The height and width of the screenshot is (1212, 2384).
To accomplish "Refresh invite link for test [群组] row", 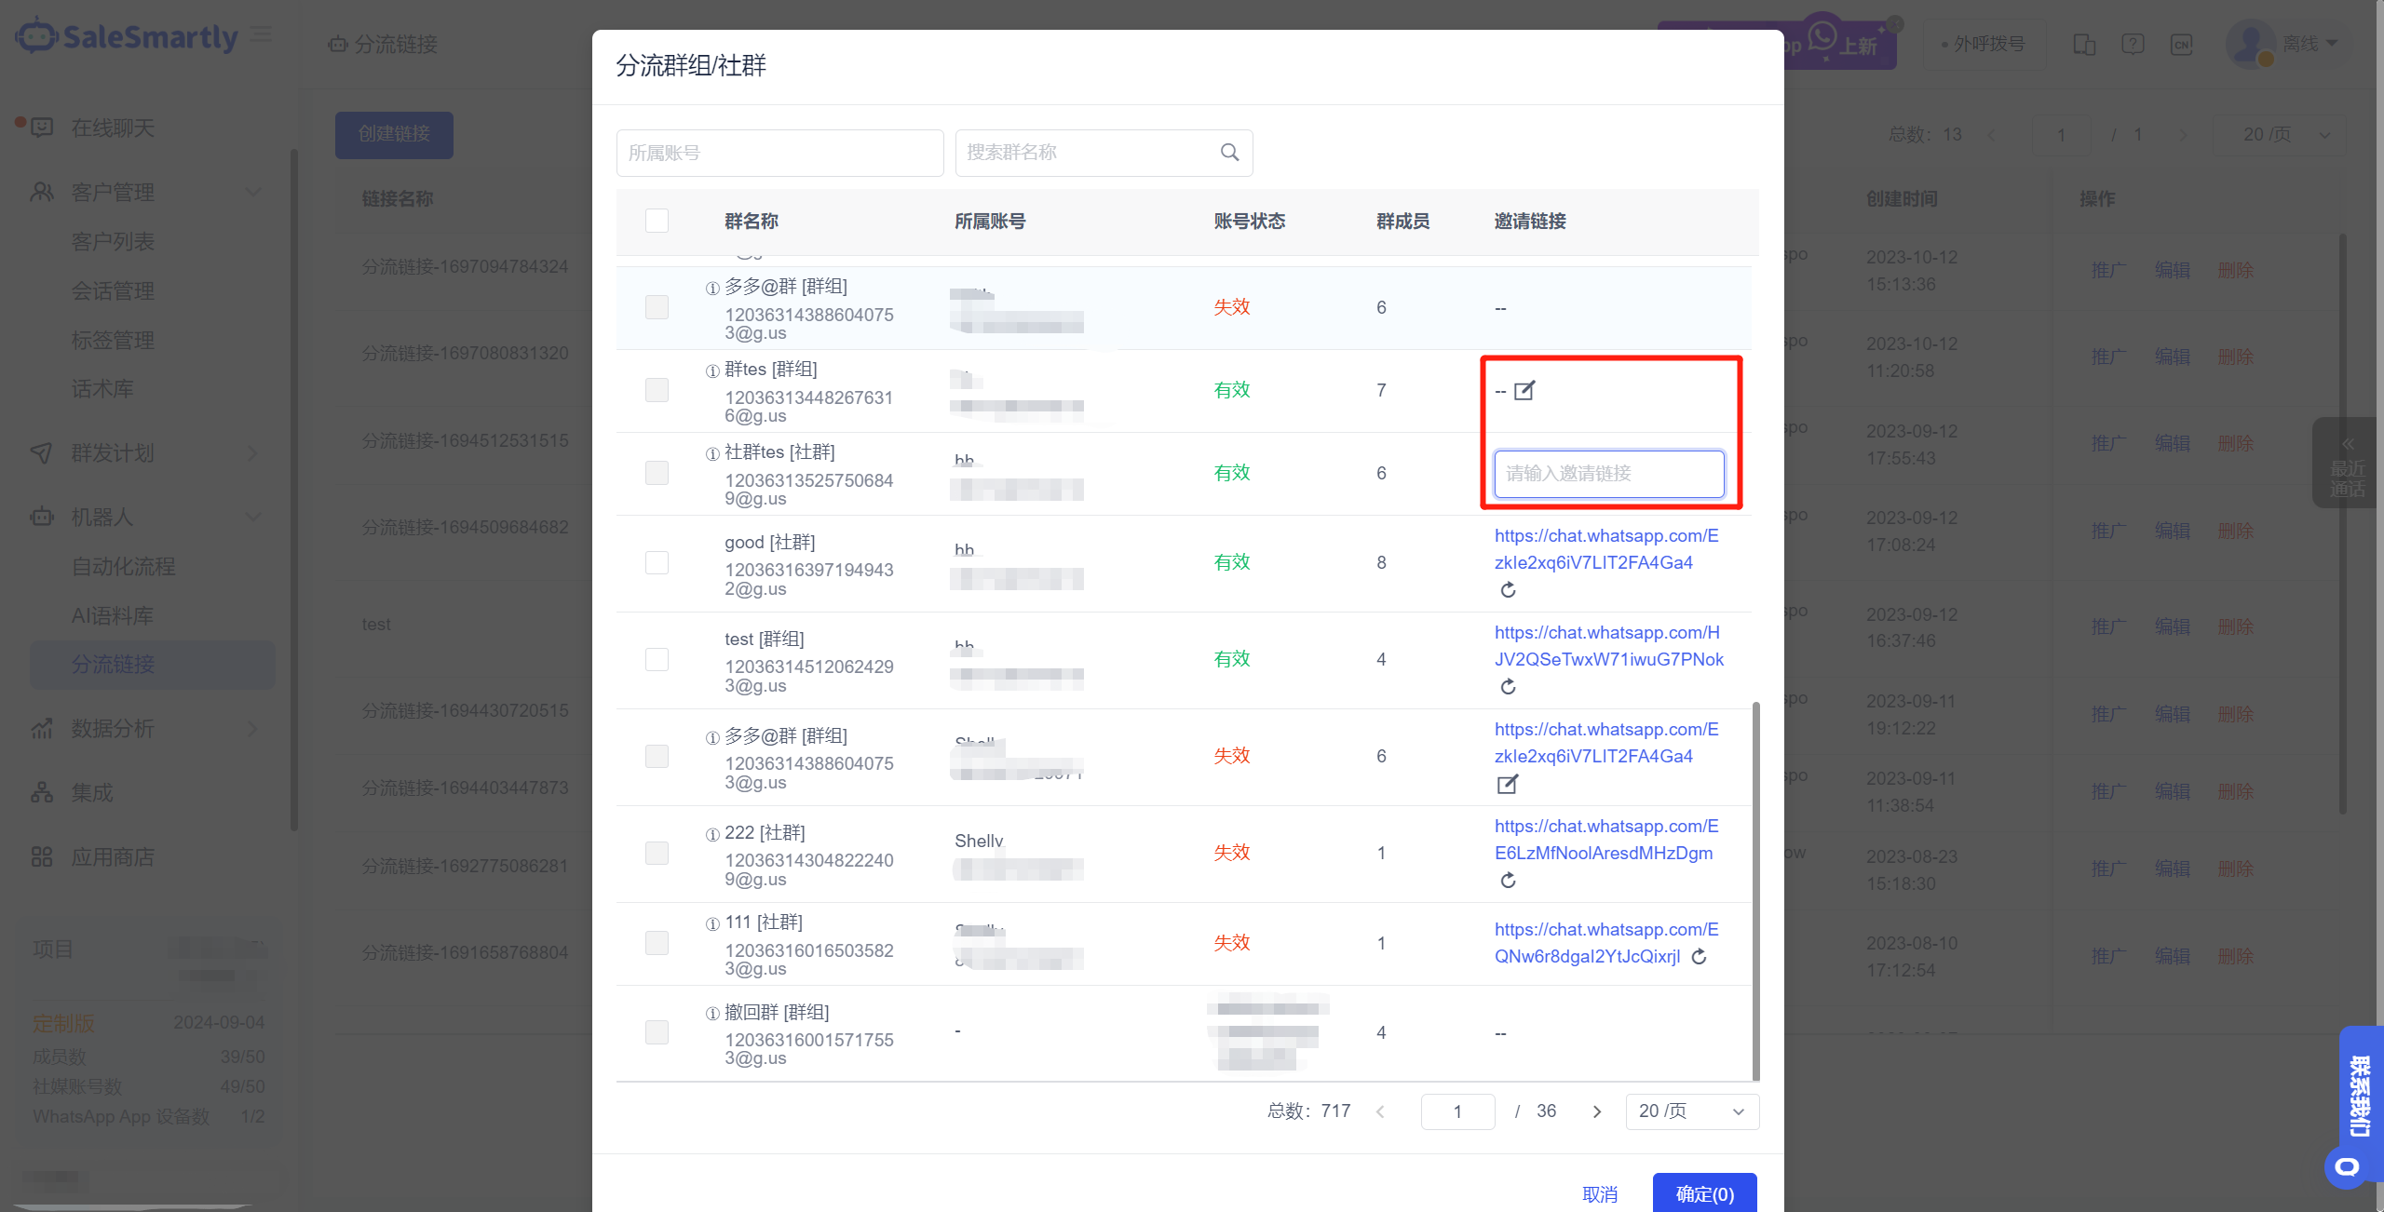I will (x=1508, y=687).
